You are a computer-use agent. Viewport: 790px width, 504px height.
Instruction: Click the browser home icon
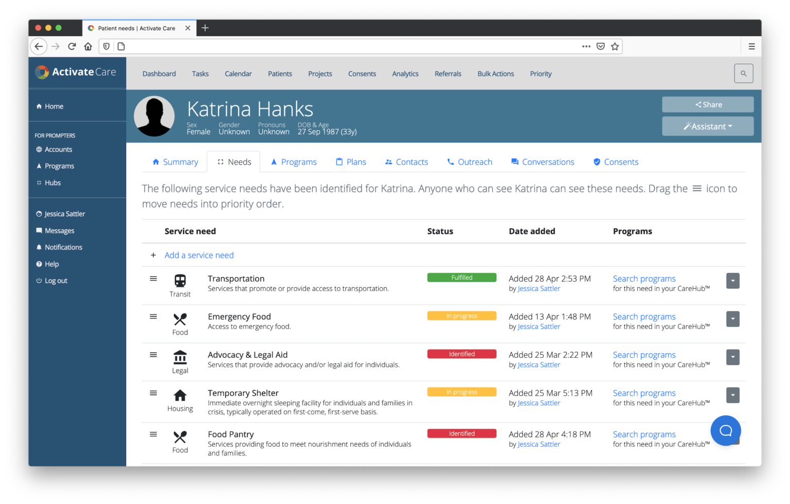88,46
